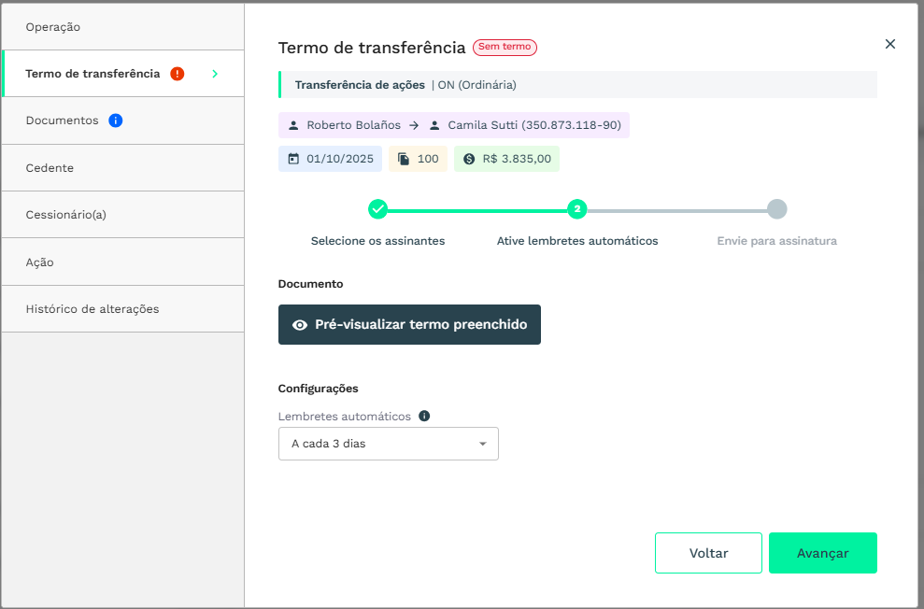Click the grey third step circle
The image size is (924, 609).
pyautogui.click(x=776, y=209)
